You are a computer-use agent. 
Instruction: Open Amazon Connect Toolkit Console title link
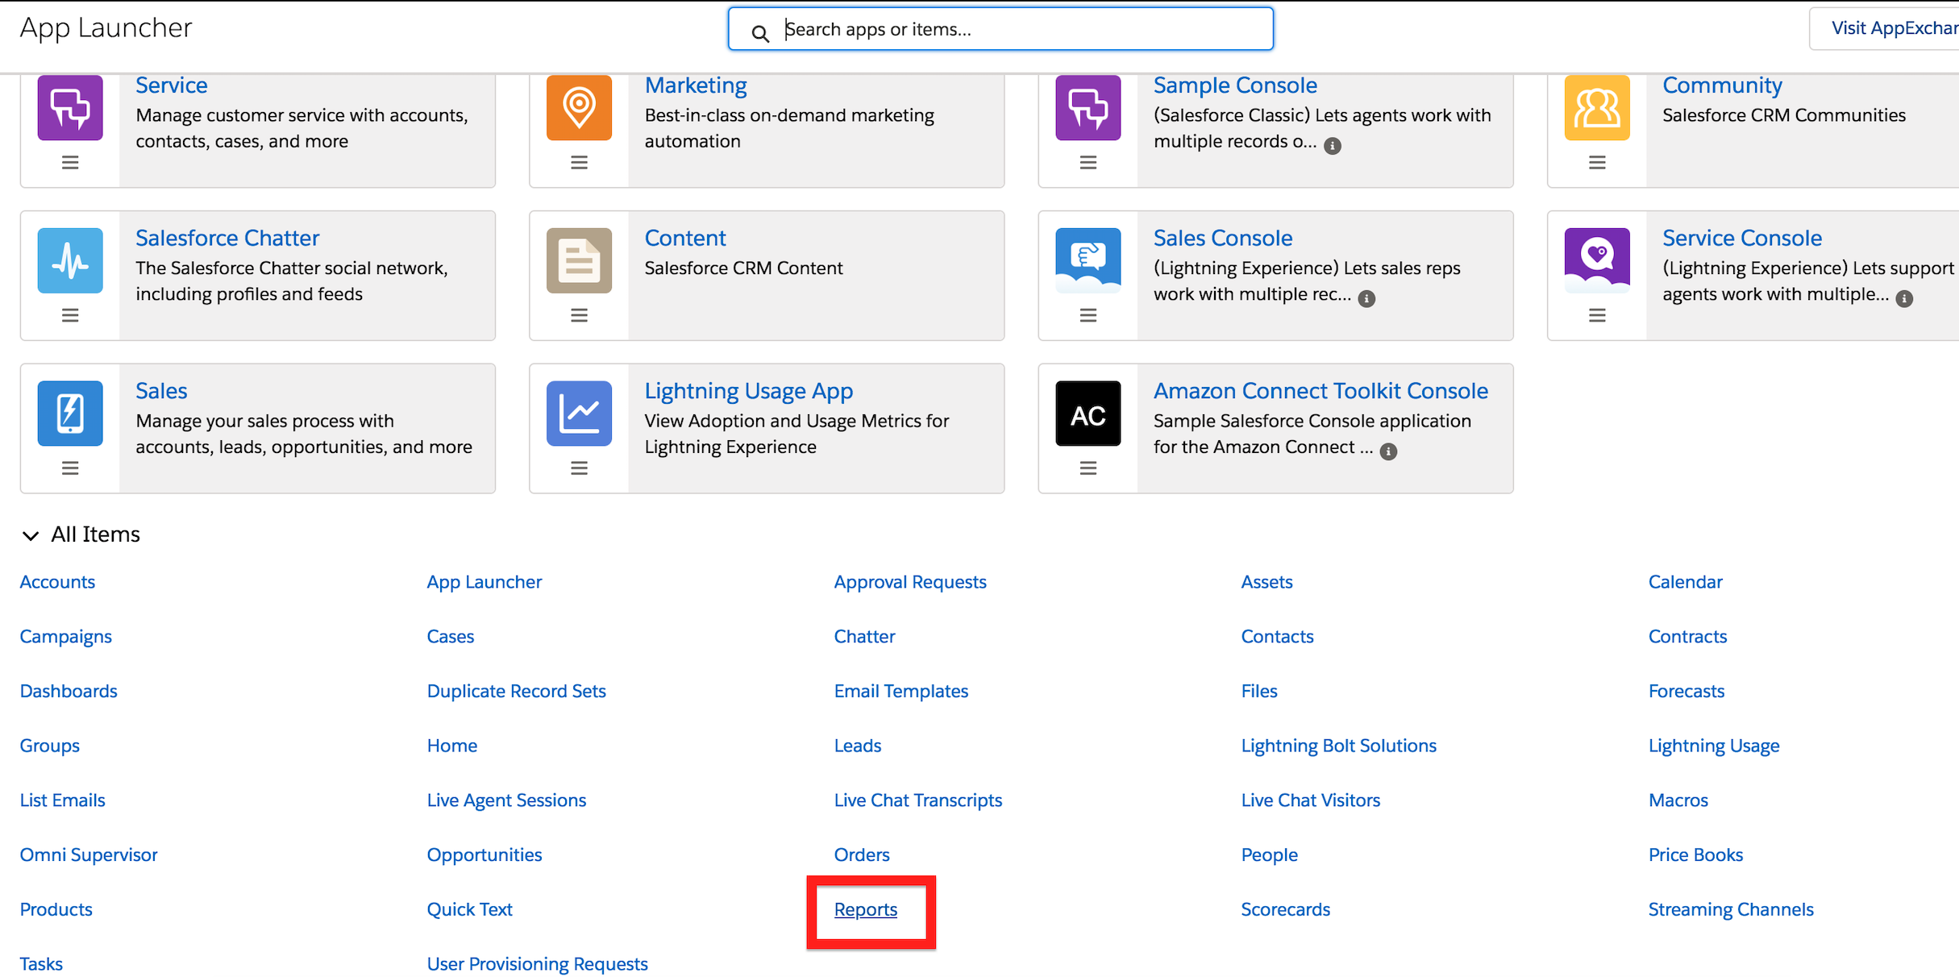click(1321, 390)
